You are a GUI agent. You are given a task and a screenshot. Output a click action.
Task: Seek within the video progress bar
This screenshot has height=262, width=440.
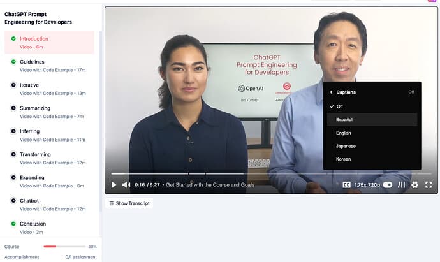[x=271, y=173]
